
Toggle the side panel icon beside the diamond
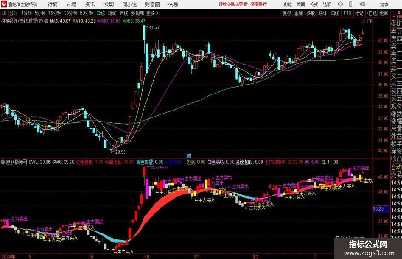369,21
